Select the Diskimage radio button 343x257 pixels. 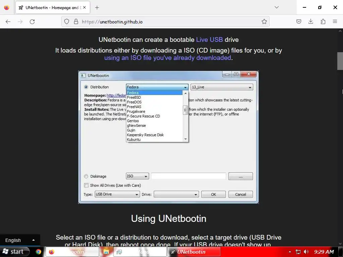(86, 176)
